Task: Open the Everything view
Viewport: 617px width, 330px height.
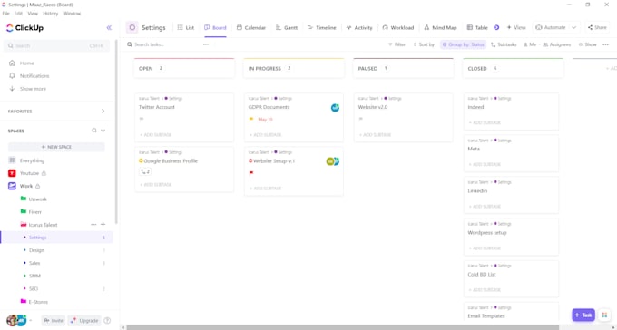Action: tap(32, 160)
